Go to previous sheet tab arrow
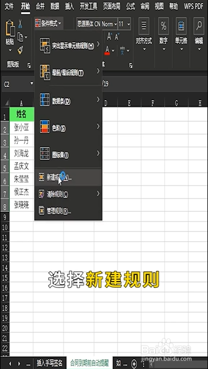This screenshot has width=208, height=369. tap(10, 363)
